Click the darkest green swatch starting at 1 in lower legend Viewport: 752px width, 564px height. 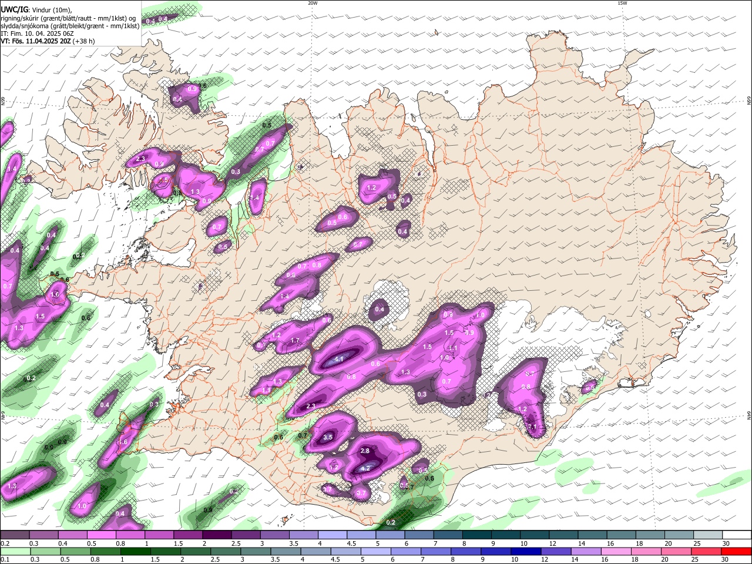click(135, 552)
